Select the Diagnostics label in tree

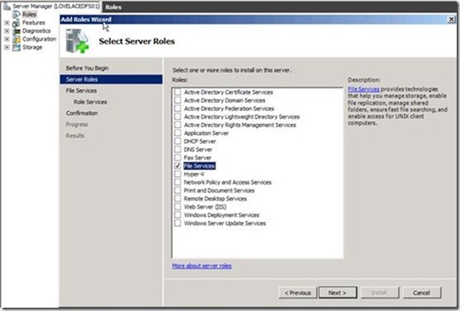[36, 31]
